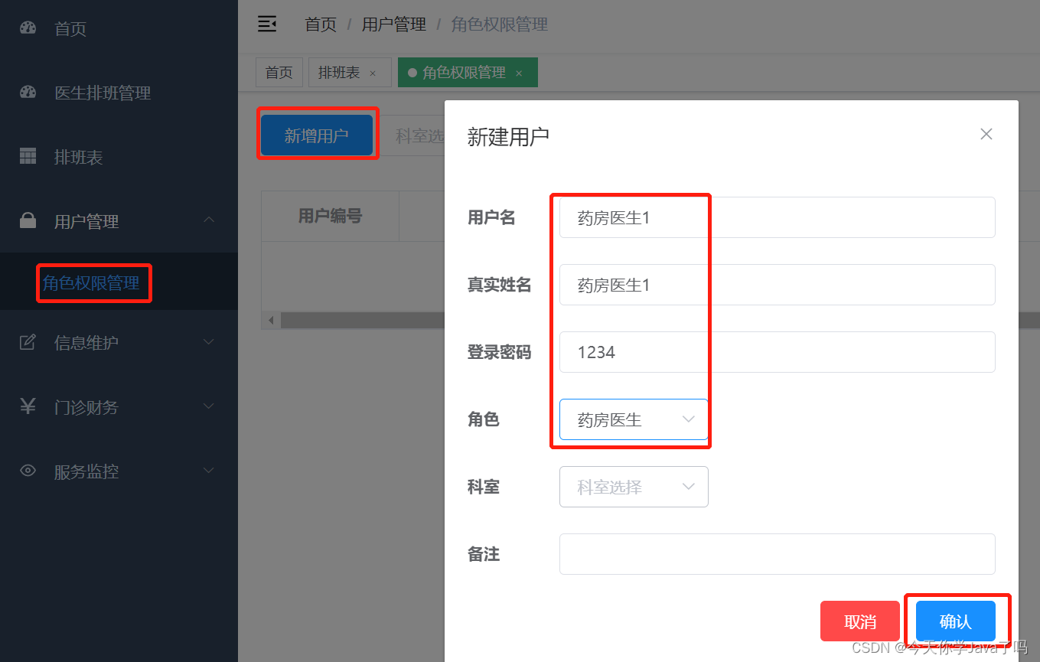Click the edit icon beside 信息维护
Viewport: 1040px width, 662px height.
[28, 342]
